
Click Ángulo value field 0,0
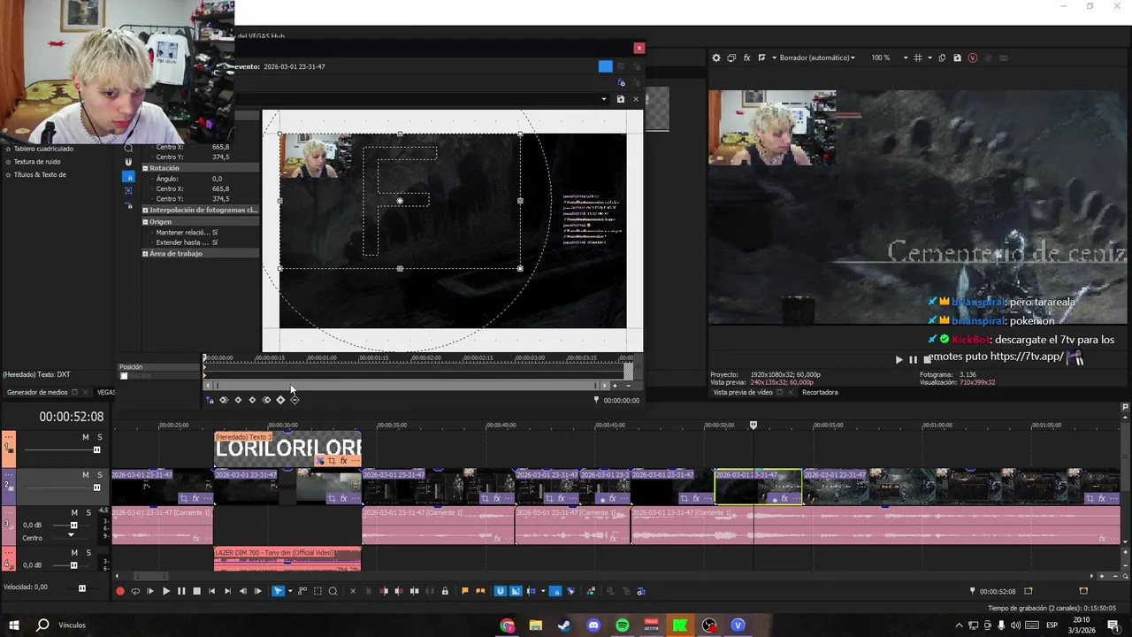[218, 179]
